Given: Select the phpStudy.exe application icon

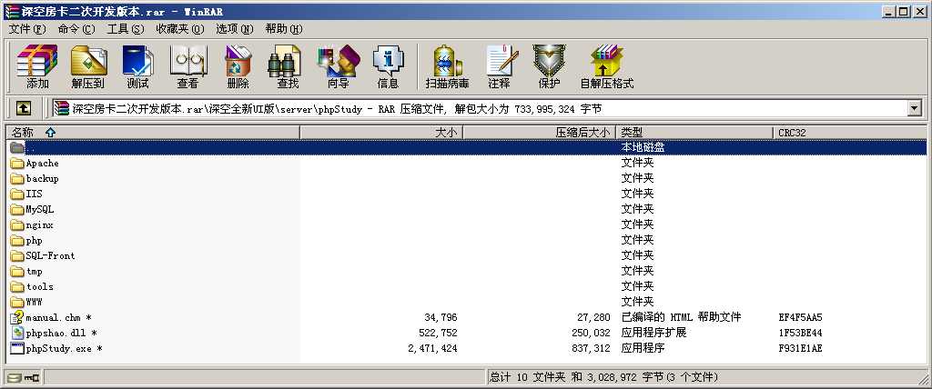Looking at the screenshot, I should (x=16, y=348).
